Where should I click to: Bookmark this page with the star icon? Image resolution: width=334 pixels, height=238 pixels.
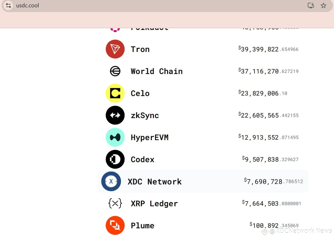click(323, 5)
